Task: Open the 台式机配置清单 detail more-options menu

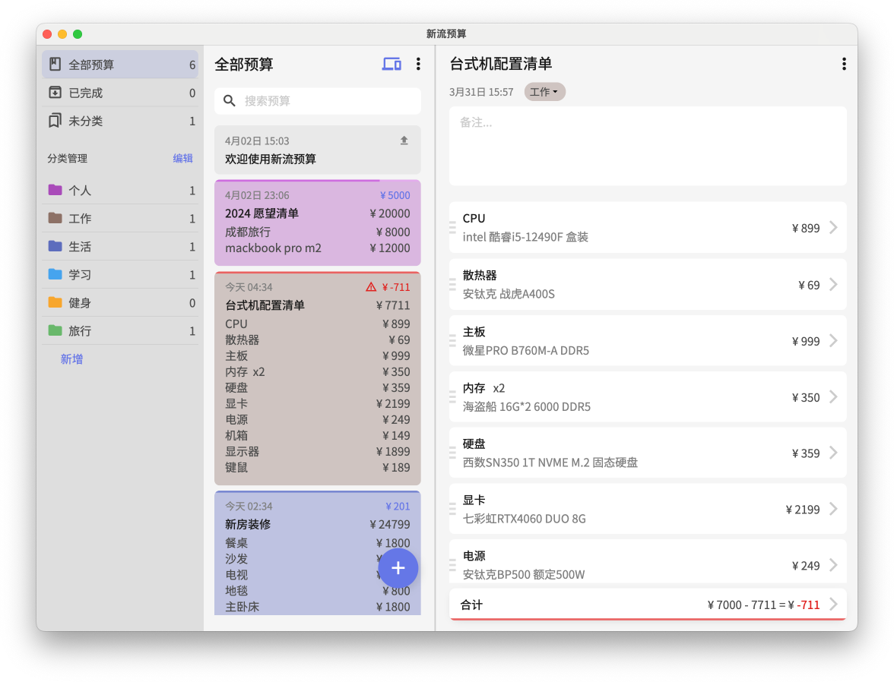Action: click(844, 64)
